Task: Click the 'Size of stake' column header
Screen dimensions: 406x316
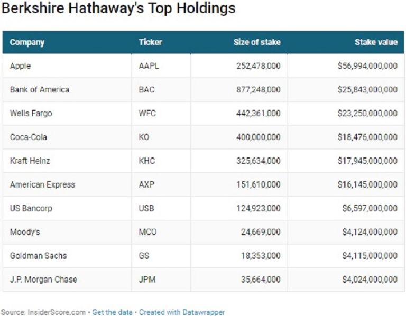Action: click(257, 42)
